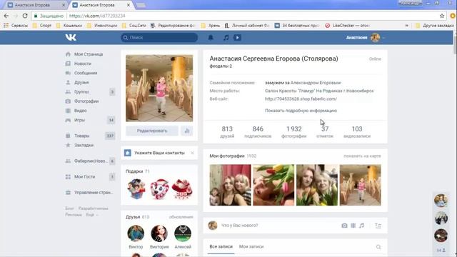Open the 103 видеозаписи counter
457x257 pixels.
pyautogui.click(x=357, y=131)
